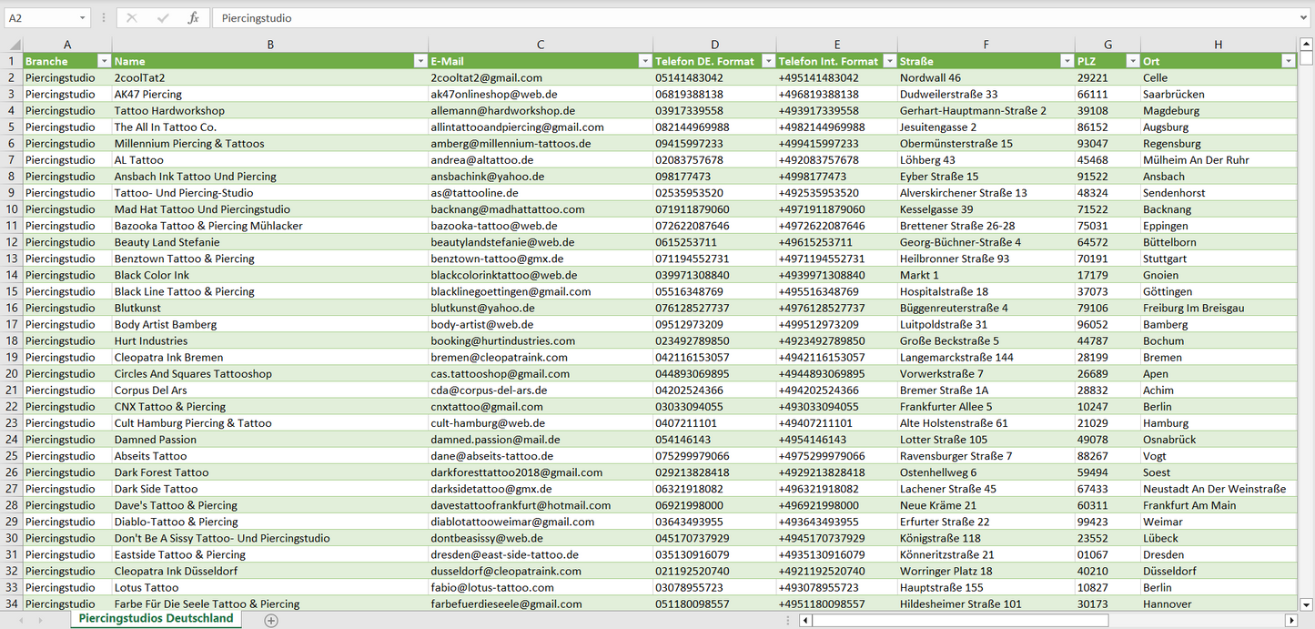Click the Insert Function fx icon
This screenshot has height=629, width=1315.
tap(193, 18)
